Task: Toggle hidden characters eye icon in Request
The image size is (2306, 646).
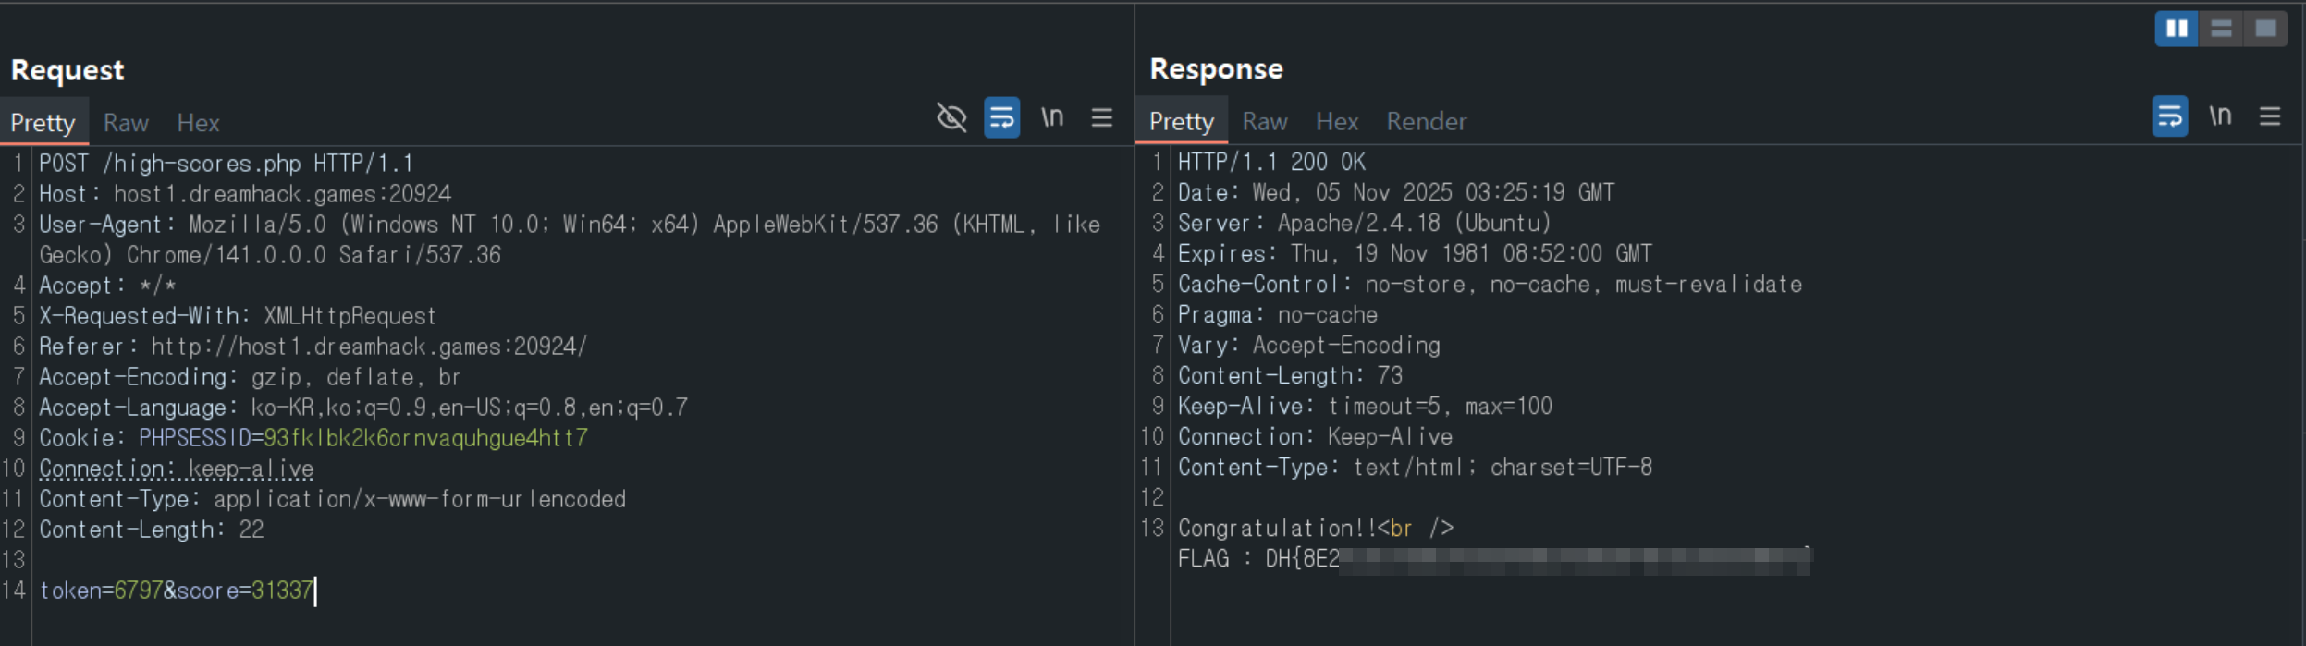Action: coord(951,117)
